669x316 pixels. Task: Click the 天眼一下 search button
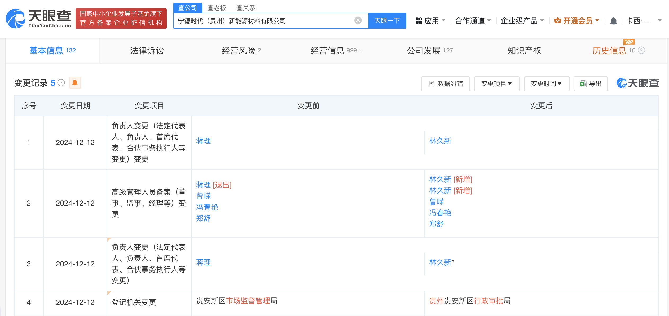coord(387,21)
